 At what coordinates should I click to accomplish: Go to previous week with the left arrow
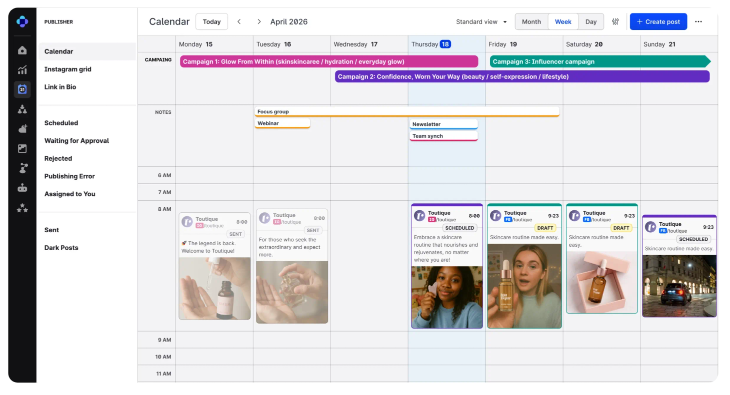(x=239, y=21)
